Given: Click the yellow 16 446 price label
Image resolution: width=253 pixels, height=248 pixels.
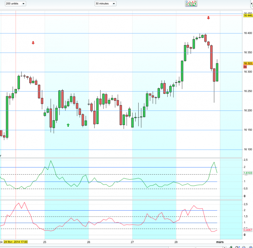Looking at the screenshot, I should [x=248, y=15].
